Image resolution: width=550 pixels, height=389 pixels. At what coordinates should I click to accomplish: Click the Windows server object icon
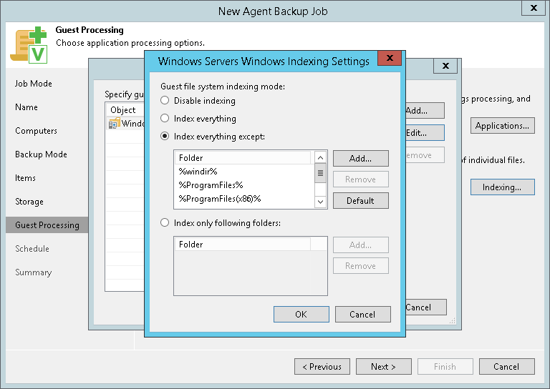(114, 124)
